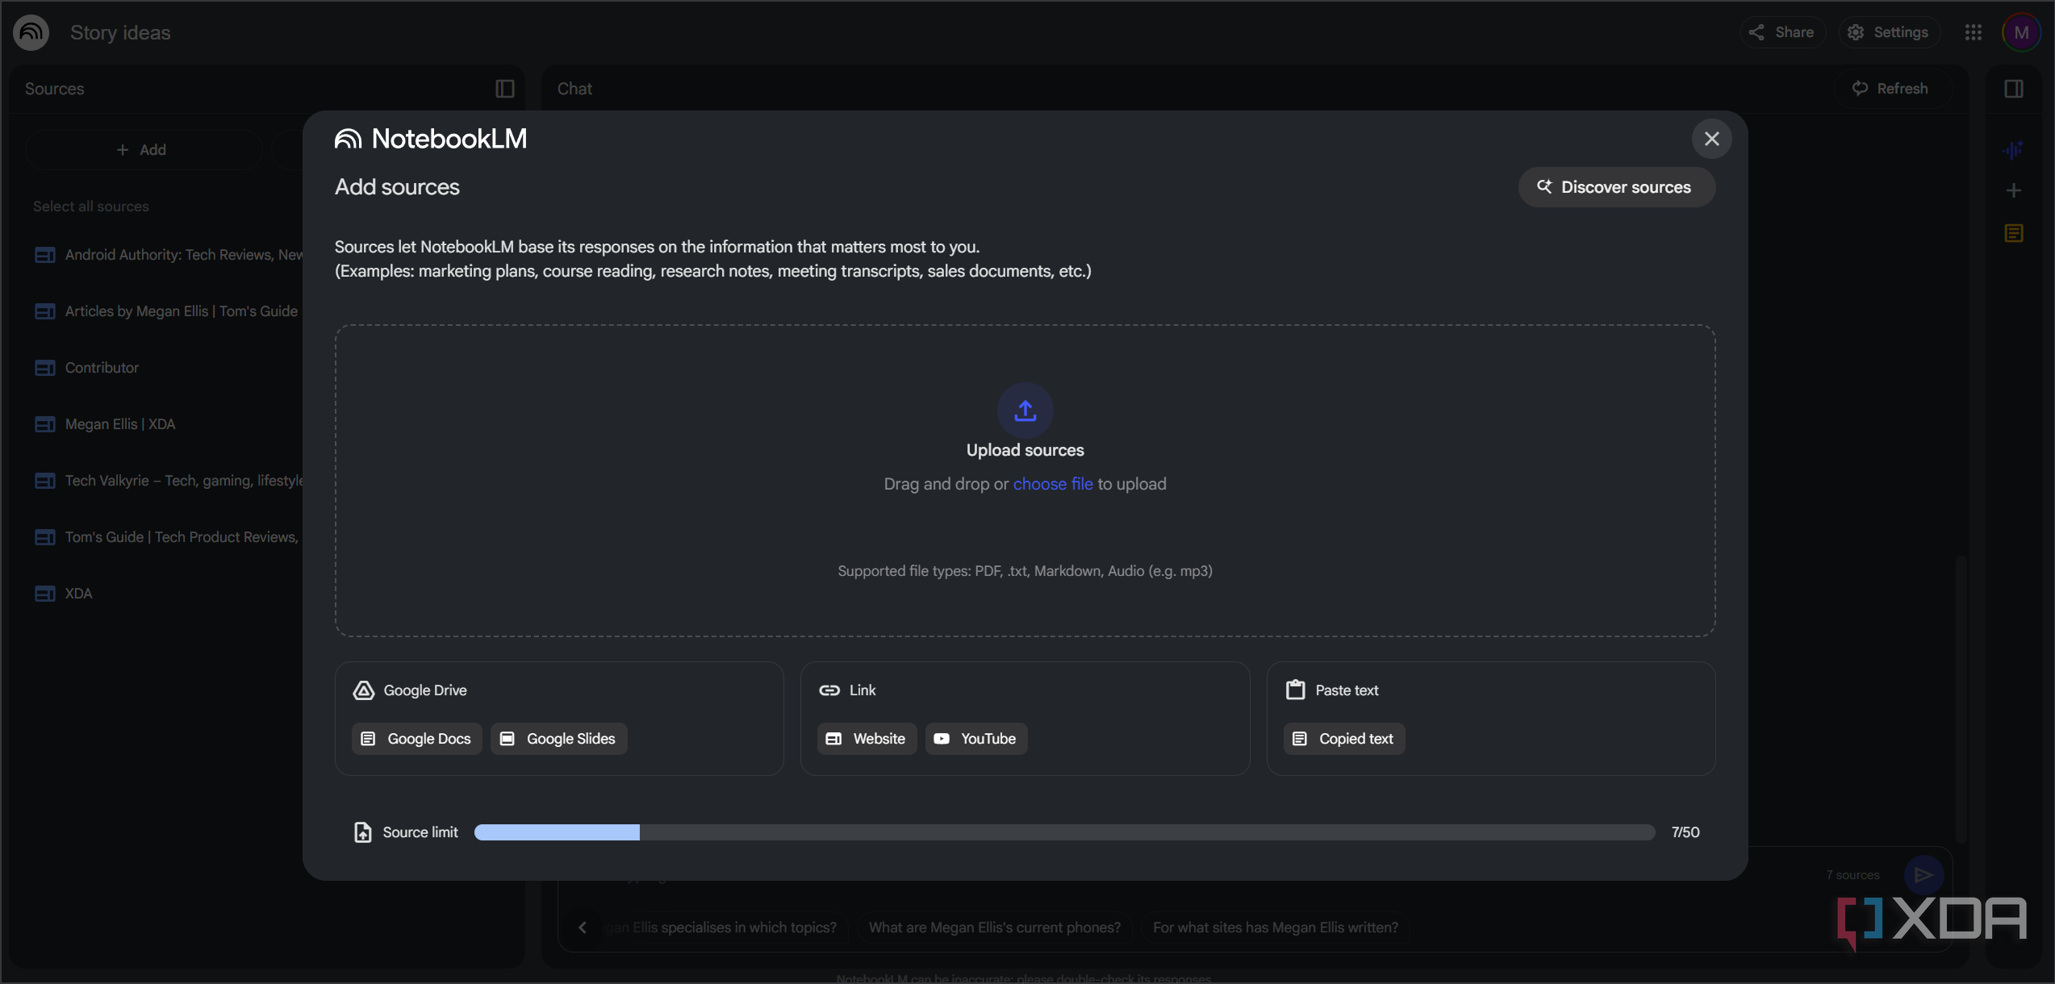2055x984 pixels.
Task: Click the Website icon
Action: tap(833, 739)
